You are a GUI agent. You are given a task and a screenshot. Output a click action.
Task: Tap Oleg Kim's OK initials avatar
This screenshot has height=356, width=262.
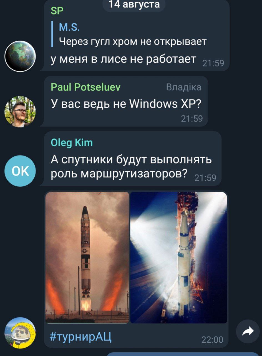click(x=20, y=171)
